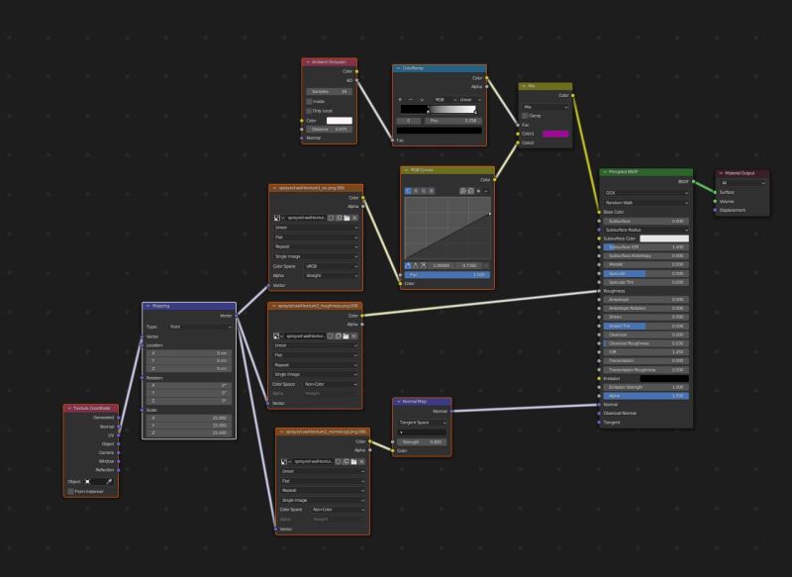792x577 pixels.
Task: Click open folder icon in roughness texture node
Action: coord(346,336)
